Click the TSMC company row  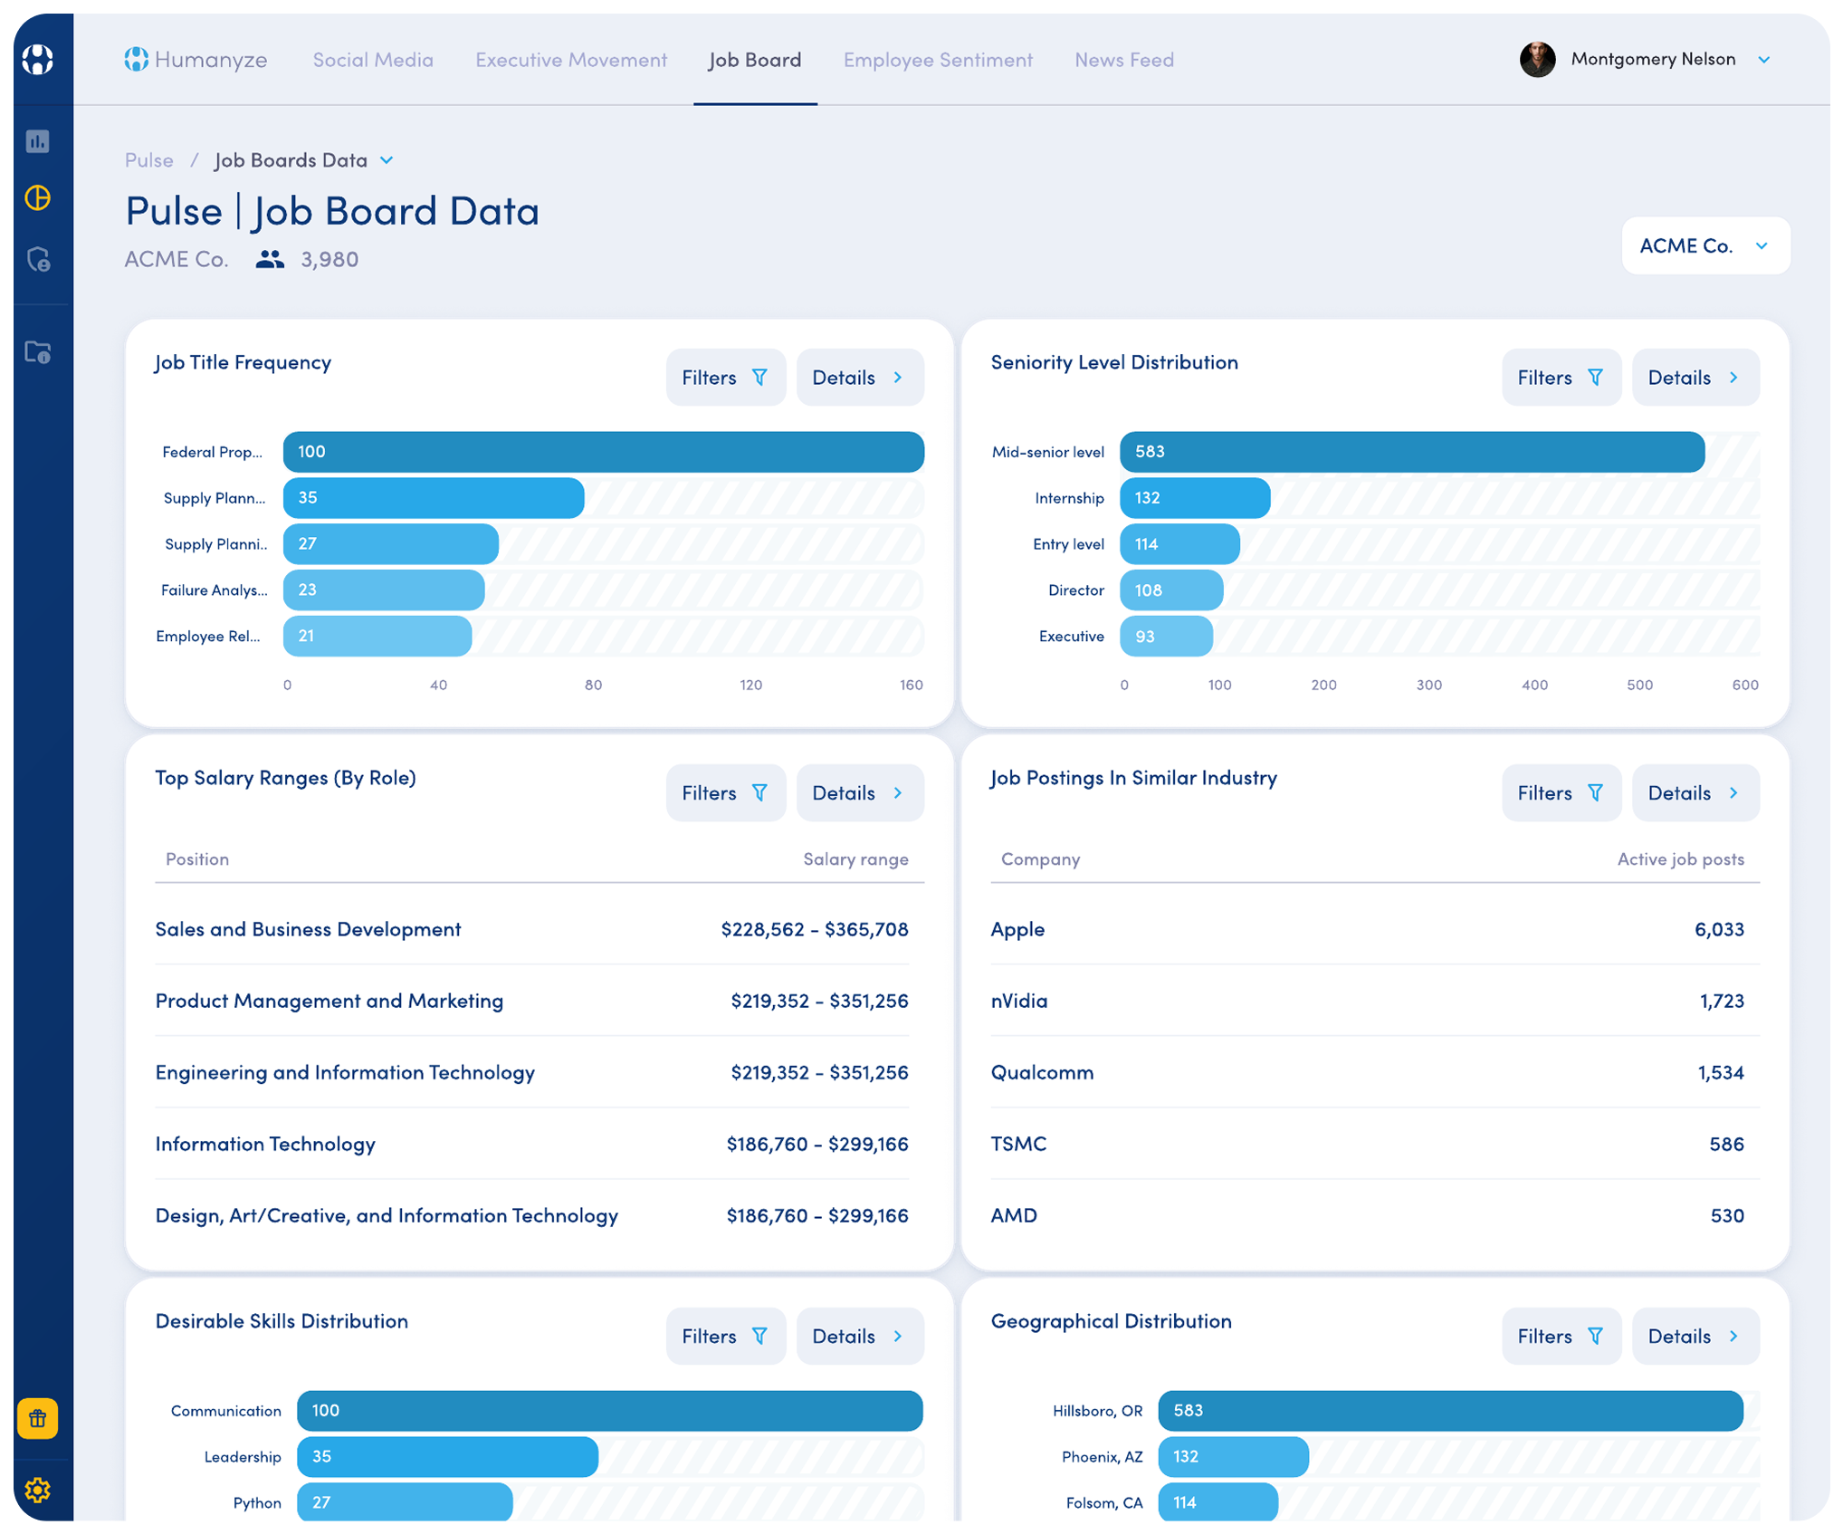pos(1375,1144)
